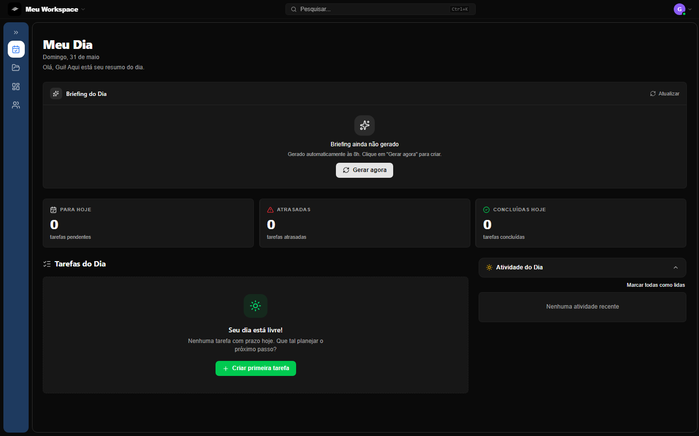Open the Para Hoje tasks card

point(148,223)
